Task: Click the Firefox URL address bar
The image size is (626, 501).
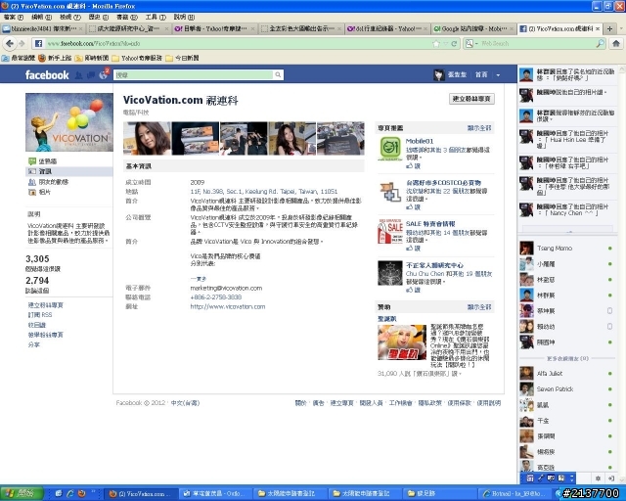Action: coord(238,44)
